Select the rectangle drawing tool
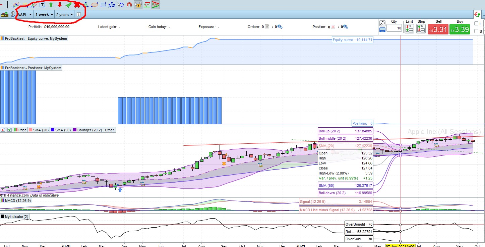Screen dimensions: 485x247 (x=103, y=5)
